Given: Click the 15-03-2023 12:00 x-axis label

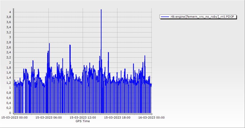Looking at the screenshot, I should (83, 118).
